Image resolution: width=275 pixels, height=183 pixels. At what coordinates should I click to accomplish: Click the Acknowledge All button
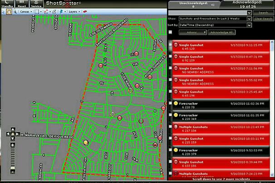click(x=221, y=32)
